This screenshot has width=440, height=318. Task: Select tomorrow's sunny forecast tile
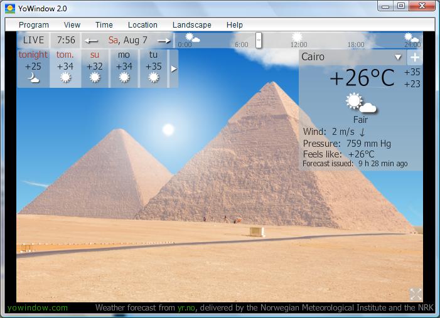coord(65,68)
